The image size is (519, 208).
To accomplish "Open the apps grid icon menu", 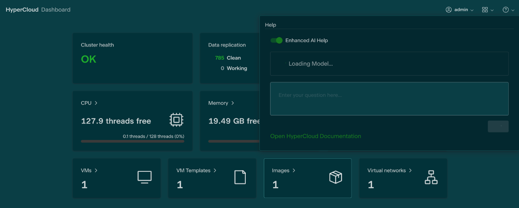I will (485, 10).
